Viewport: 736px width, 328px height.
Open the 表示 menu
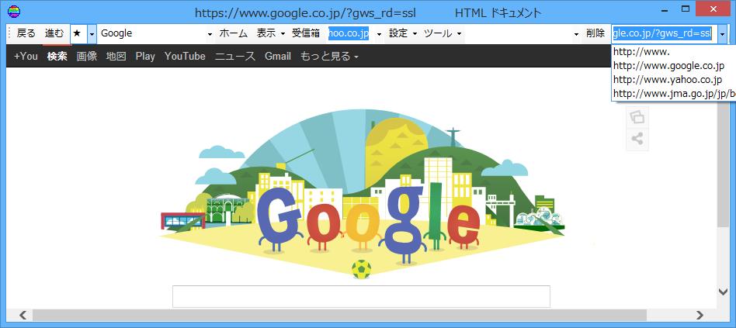(270, 34)
